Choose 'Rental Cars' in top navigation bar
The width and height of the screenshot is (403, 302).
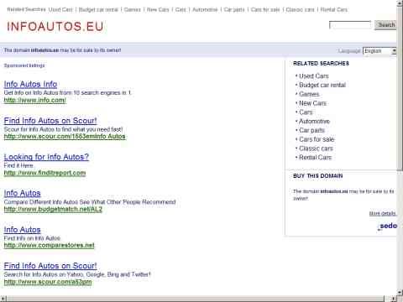[334, 9]
